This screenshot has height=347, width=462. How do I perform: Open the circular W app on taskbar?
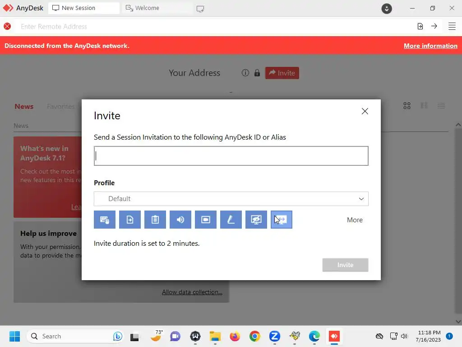point(195,336)
